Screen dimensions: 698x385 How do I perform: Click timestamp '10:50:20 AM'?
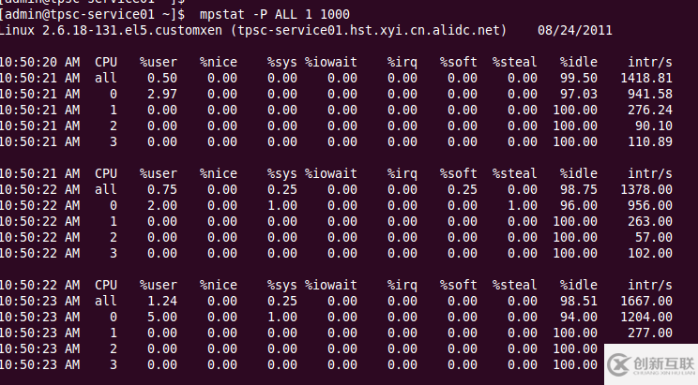pyautogui.click(x=40, y=62)
